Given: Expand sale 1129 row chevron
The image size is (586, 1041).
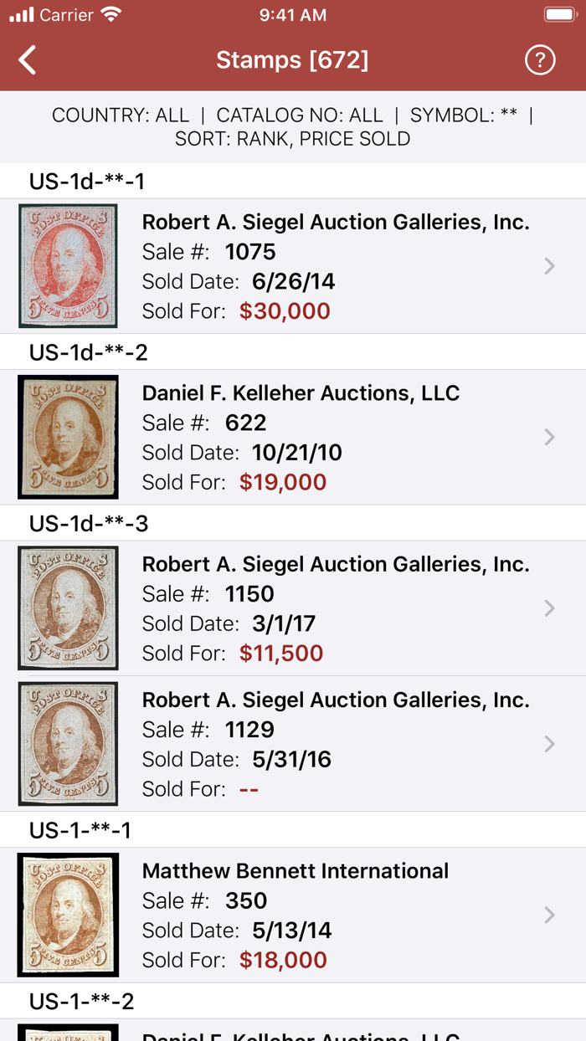Looking at the screenshot, I should click(549, 744).
